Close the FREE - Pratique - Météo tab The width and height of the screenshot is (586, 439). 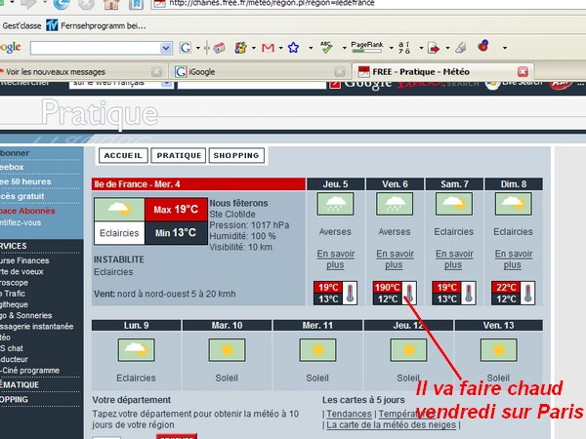click(523, 71)
